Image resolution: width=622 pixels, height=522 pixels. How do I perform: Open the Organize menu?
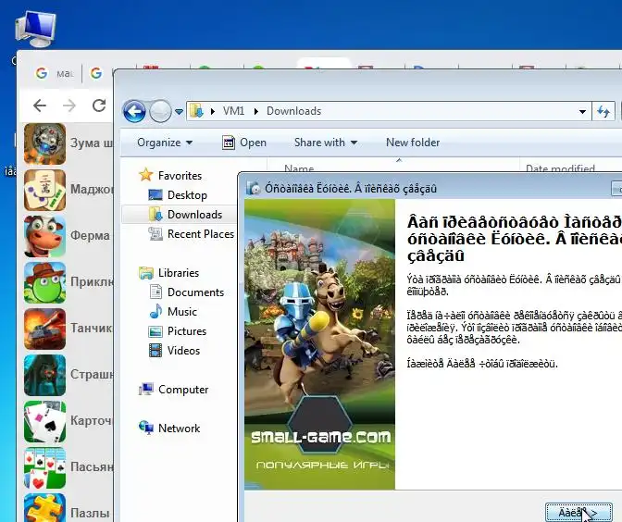(165, 143)
